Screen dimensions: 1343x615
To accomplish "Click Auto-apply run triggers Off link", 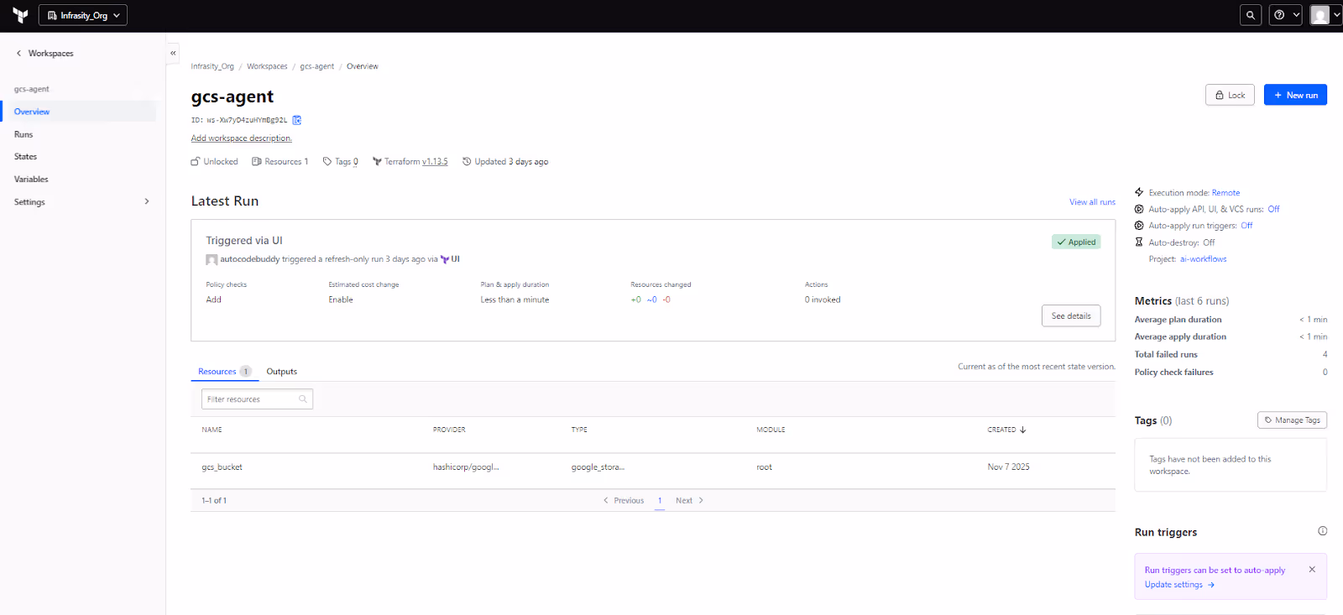I will coord(1246,226).
